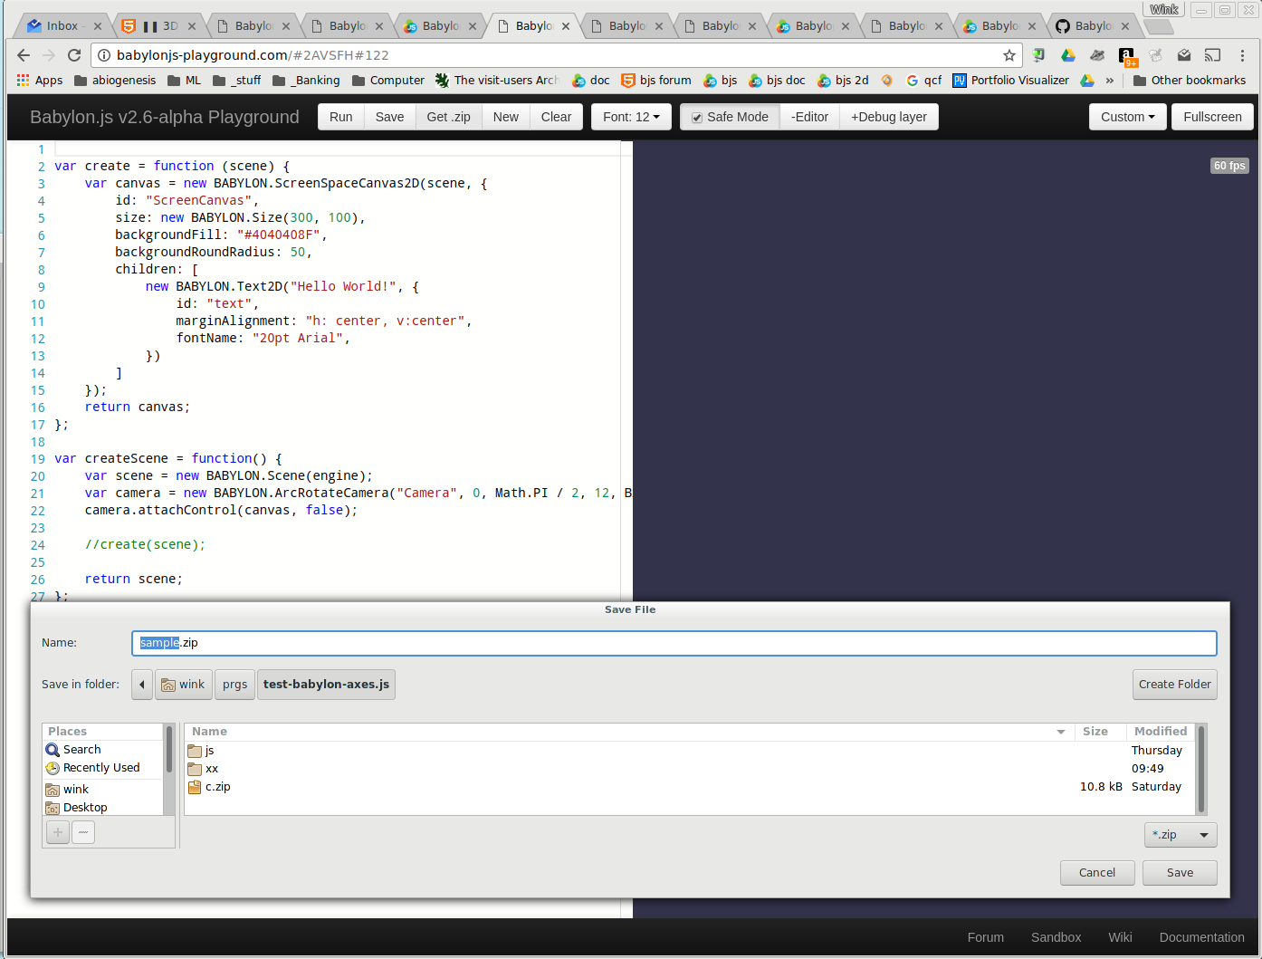Click the prgs path segment button
This screenshot has width=1262, height=959.
pos(234,685)
